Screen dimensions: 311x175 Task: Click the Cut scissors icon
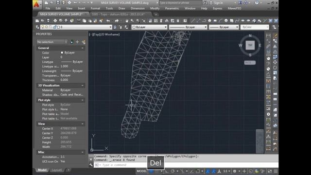point(79,20)
